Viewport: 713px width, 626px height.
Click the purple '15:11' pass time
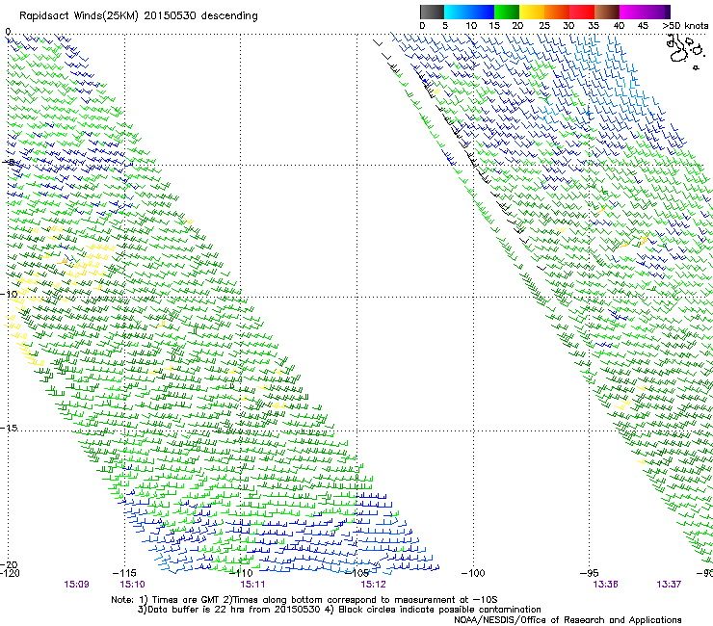point(252,585)
